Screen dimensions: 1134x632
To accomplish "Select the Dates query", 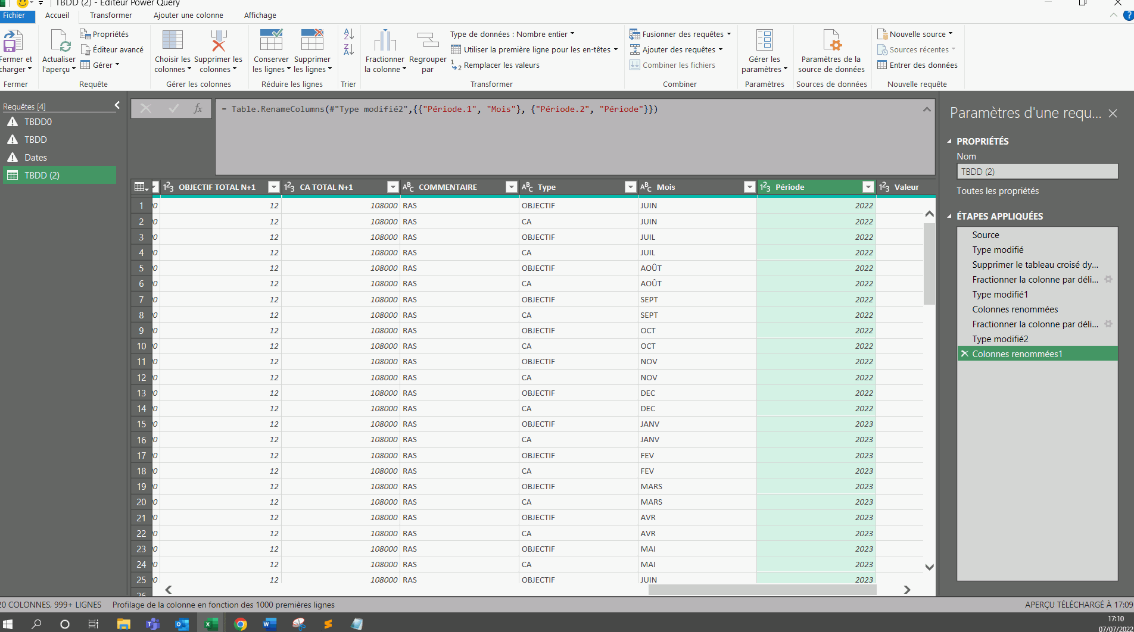I will (x=36, y=158).
